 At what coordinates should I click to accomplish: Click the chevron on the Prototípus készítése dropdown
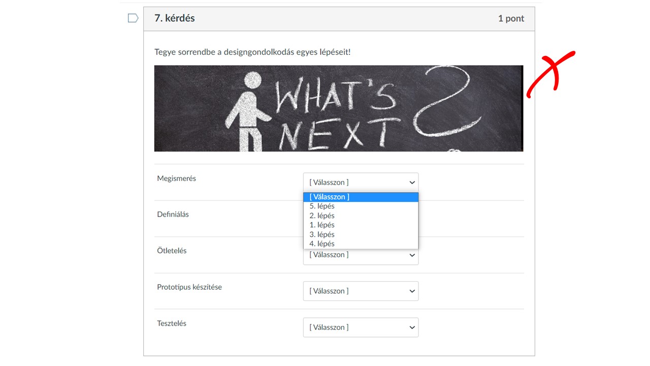(412, 291)
